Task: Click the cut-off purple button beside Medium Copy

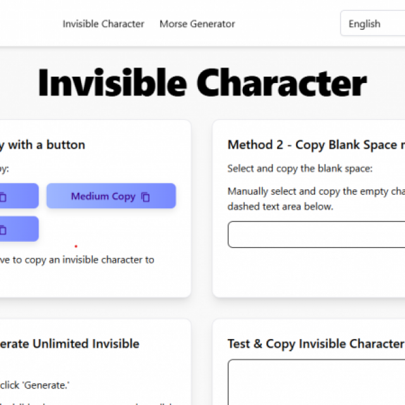Action: [20, 196]
